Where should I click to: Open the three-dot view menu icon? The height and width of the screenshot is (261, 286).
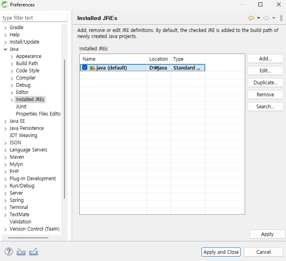(x=281, y=18)
